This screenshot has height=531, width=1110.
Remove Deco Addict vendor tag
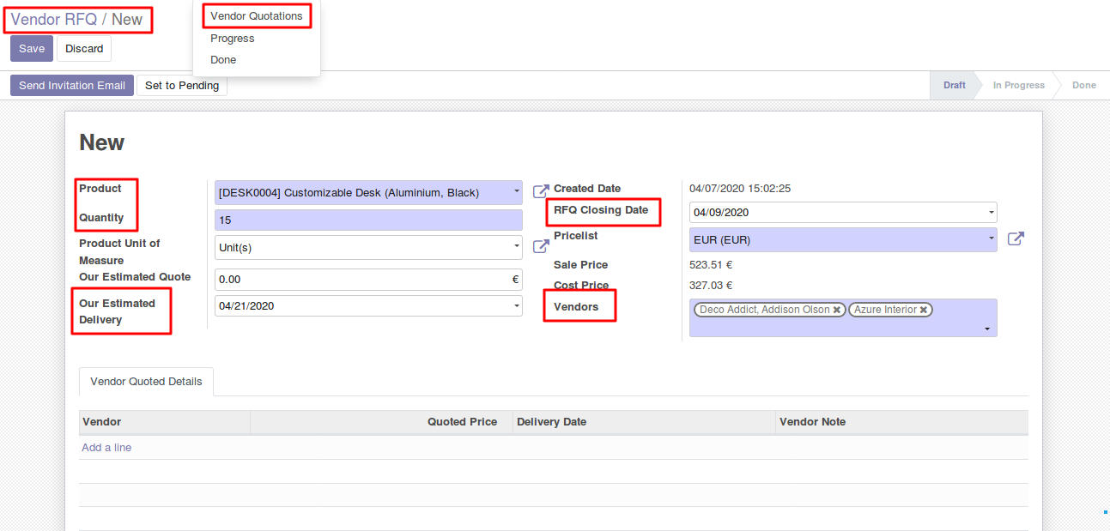click(837, 311)
